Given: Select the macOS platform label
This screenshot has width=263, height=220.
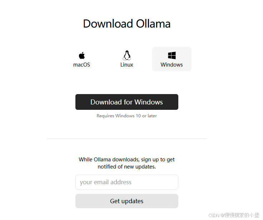Looking at the screenshot, I should coord(82,65).
